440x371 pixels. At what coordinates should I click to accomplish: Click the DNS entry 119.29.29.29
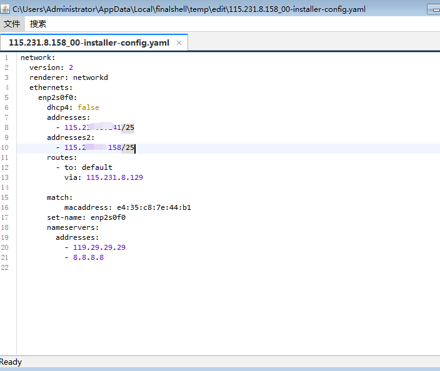click(99, 247)
